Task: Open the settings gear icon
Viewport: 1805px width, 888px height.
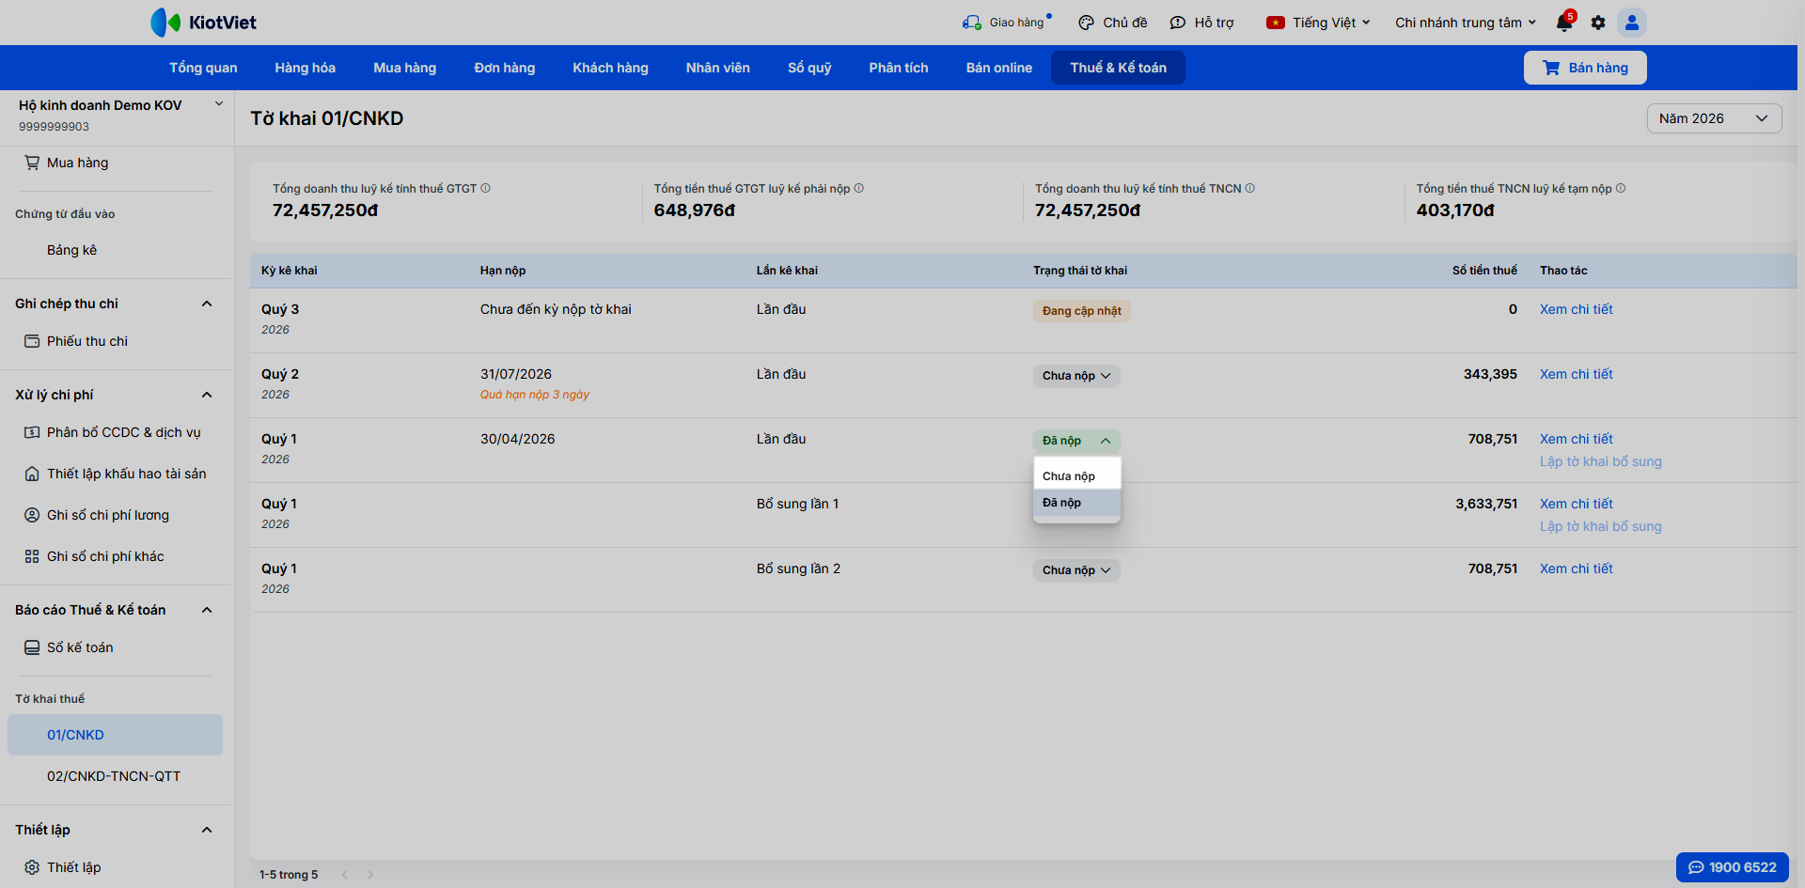Action: tap(1598, 23)
